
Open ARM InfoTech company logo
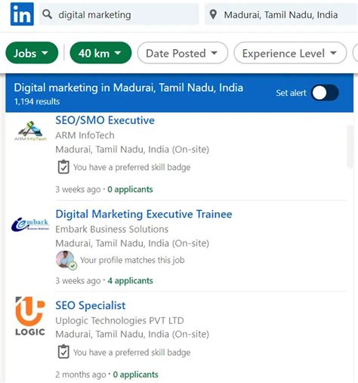30,131
